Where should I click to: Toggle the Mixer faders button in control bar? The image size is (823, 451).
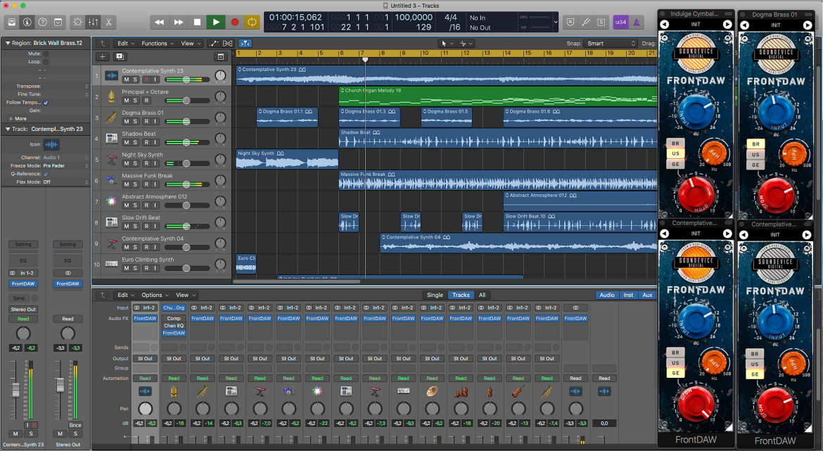pyautogui.click(x=93, y=22)
